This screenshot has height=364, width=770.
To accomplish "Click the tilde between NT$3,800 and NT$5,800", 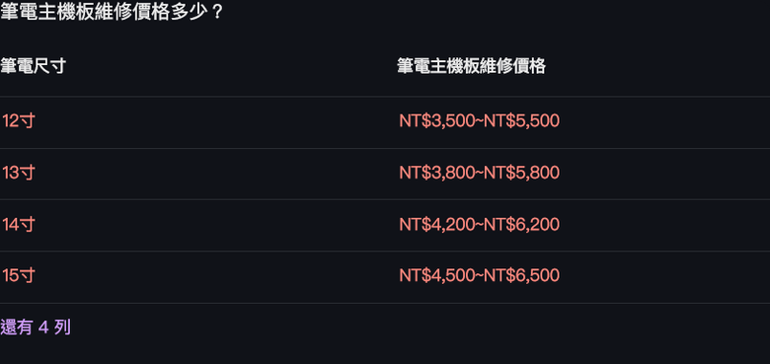I will point(480,174).
